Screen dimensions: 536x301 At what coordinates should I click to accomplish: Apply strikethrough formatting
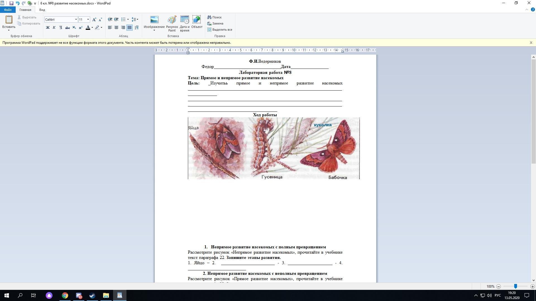(x=67, y=28)
